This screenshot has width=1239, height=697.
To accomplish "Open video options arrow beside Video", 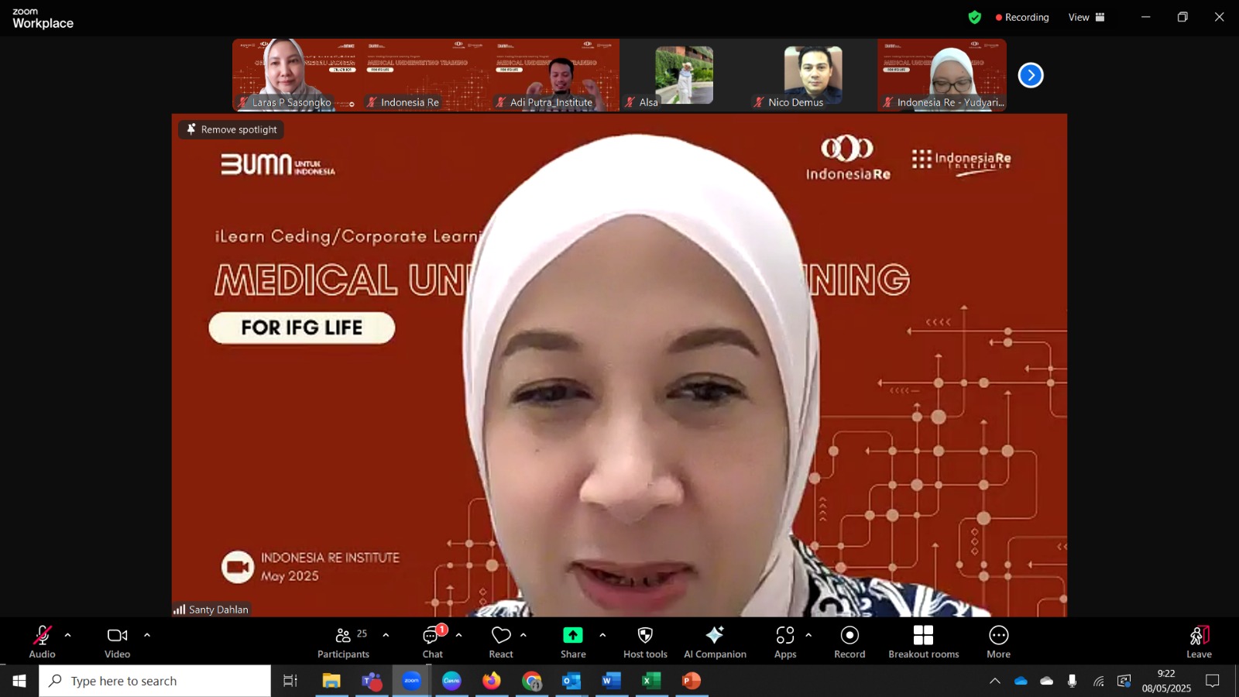I will coord(147,635).
